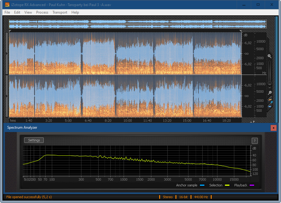Close the Spectrum Analyzer panel

pyautogui.click(x=273, y=128)
